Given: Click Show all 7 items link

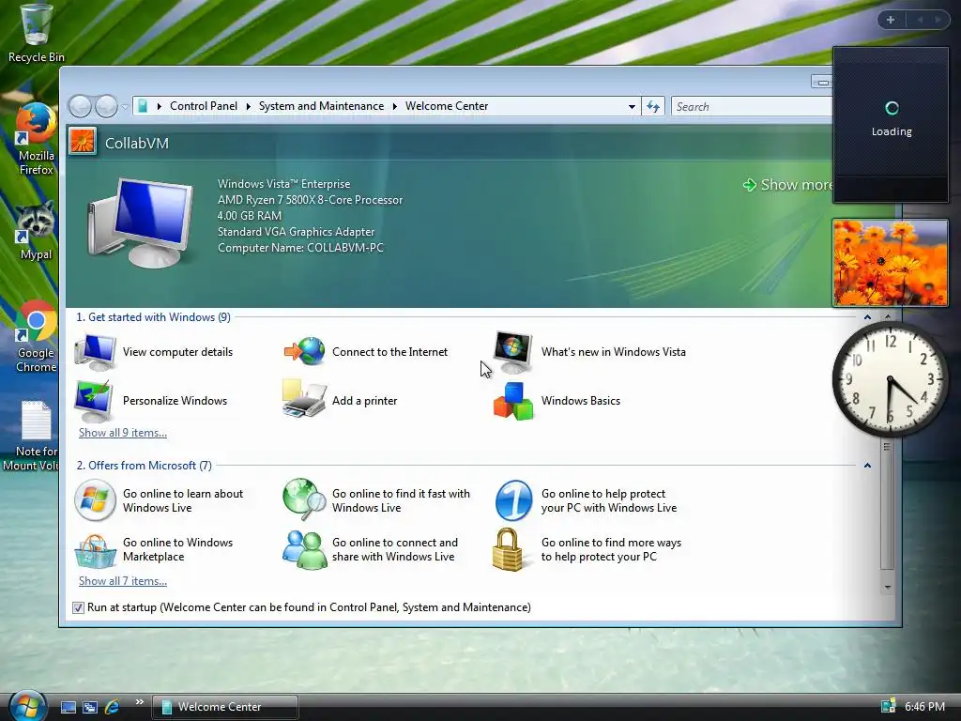Looking at the screenshot, I should 123,581.
